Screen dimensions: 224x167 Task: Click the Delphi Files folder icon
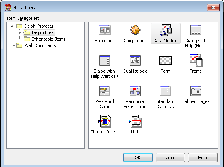(x=27, y=32)
